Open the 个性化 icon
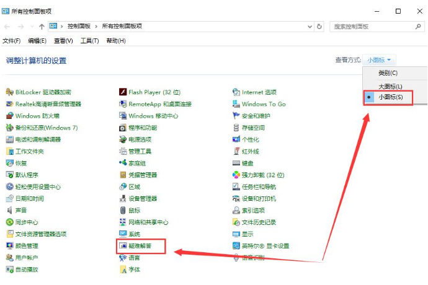This screenshot has width=428, height=285. 236,139
